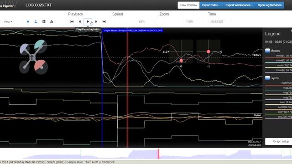The height and width of the screenshot is (164, 292).
Task: Click the left stick position display
Action: pyautogui.click(x=181, y=51)
